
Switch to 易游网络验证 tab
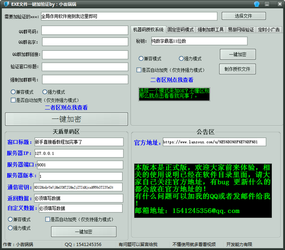tap(241, 29)
